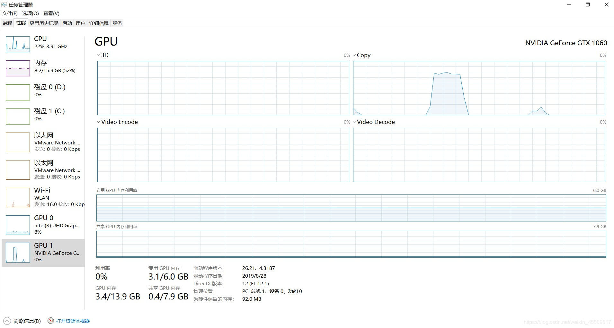Image resolution: width=614 pixels, height=328 pixels.
Task: Select the 内存 memory thumbnail graph
Action: pos(18,68)
